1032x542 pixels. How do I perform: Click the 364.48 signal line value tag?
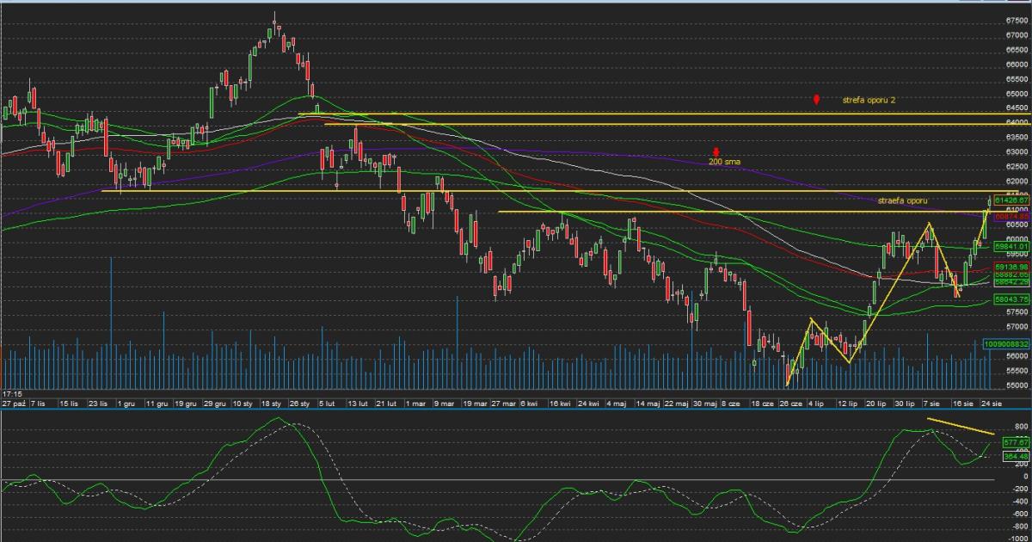(1016, 456)
